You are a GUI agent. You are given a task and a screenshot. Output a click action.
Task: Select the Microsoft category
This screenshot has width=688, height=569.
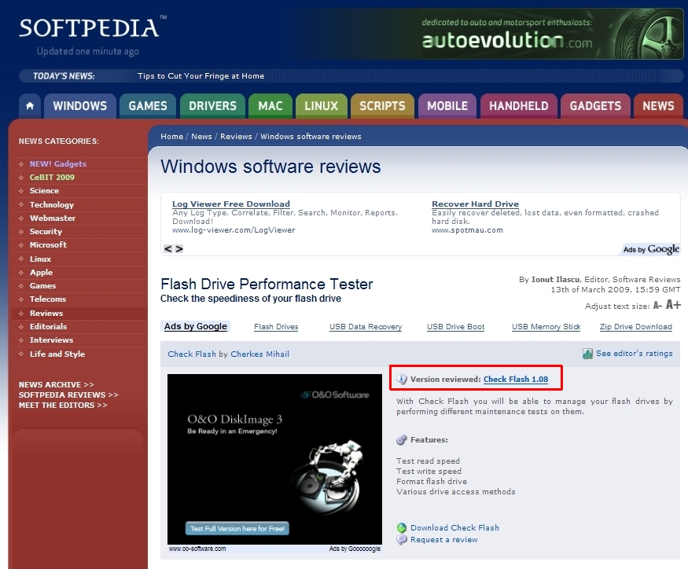click(x=48, y=244)
